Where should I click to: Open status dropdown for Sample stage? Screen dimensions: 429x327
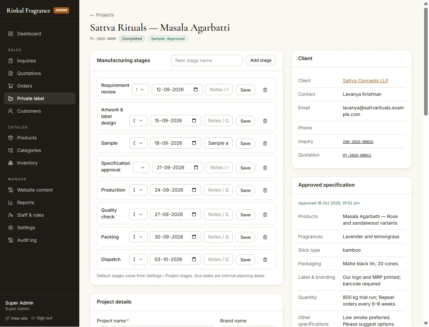coord(138,143)
